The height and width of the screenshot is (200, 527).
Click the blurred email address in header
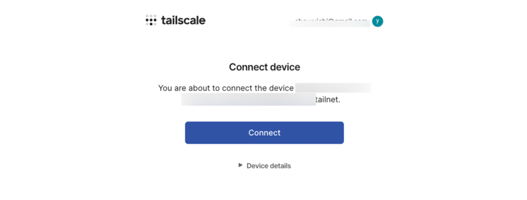(330, 22)
